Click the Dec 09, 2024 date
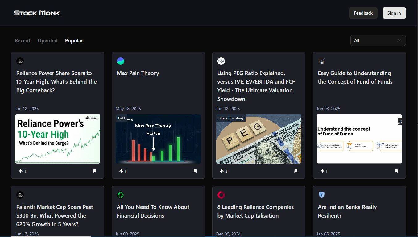This screenshot has width=418, height=237. coord(228,234)
